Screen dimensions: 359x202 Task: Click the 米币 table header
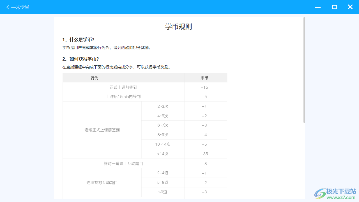204,78
